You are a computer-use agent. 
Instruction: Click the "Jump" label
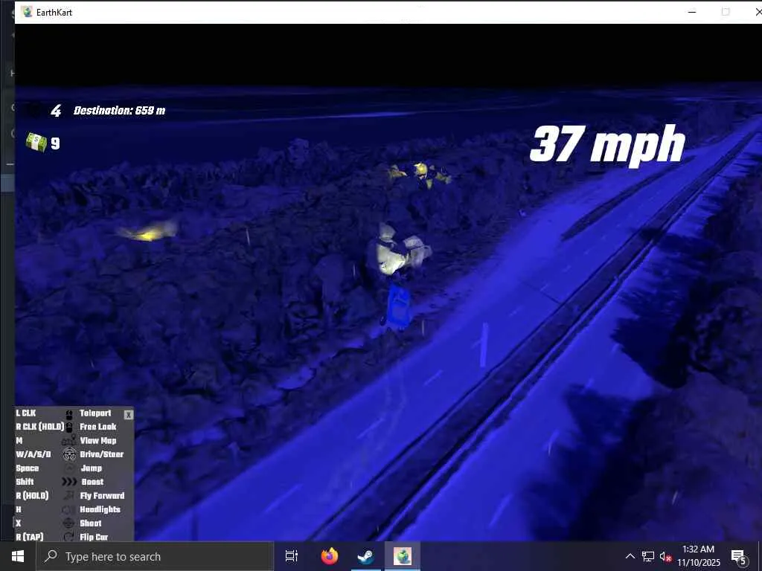[x=92, y=468]
